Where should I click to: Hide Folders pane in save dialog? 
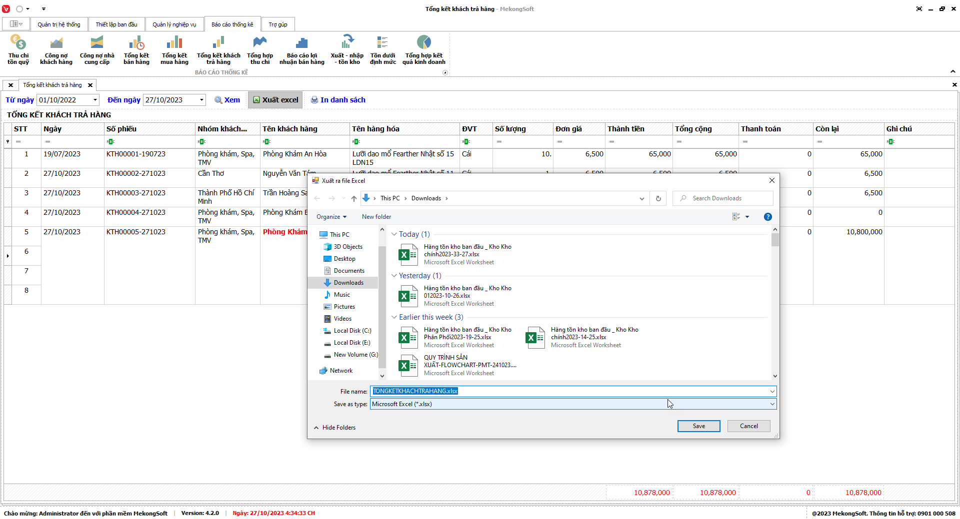(x=334, y=428)
